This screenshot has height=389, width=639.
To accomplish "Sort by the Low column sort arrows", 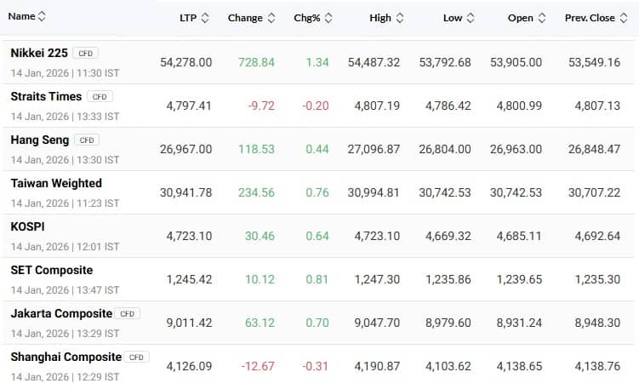I will 471,18.
